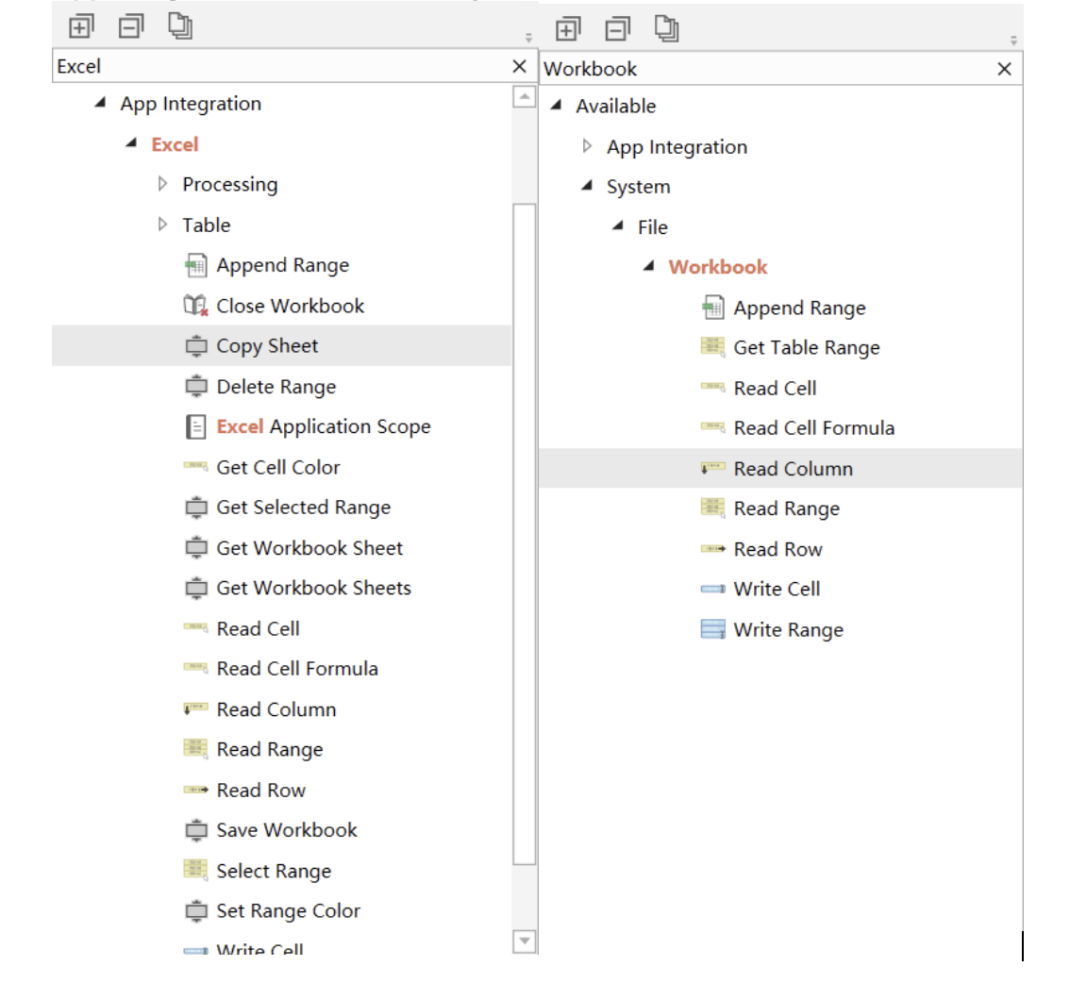
Task: Click Read Cell icon under Workbook
Action: (713, 388)
